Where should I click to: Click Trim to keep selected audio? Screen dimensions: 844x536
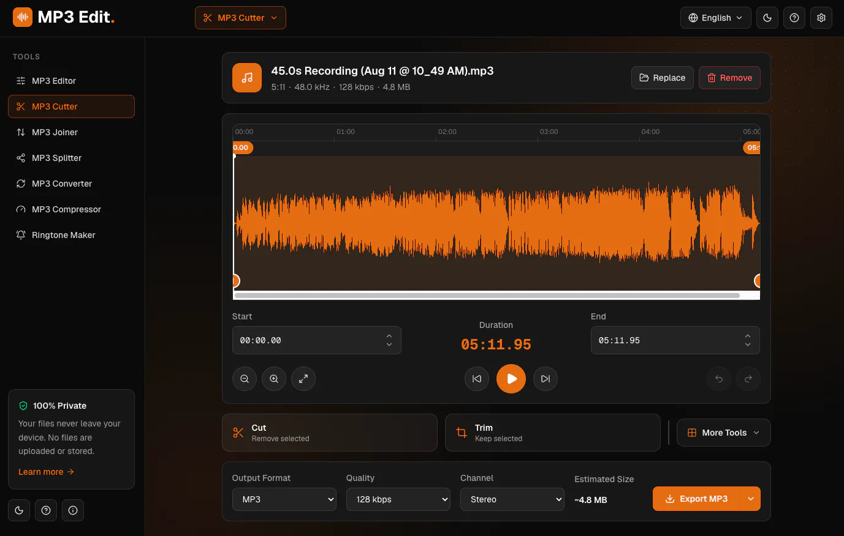click(553, 433)
